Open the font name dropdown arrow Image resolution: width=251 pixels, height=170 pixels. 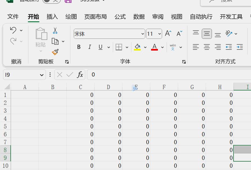(143, 34)
